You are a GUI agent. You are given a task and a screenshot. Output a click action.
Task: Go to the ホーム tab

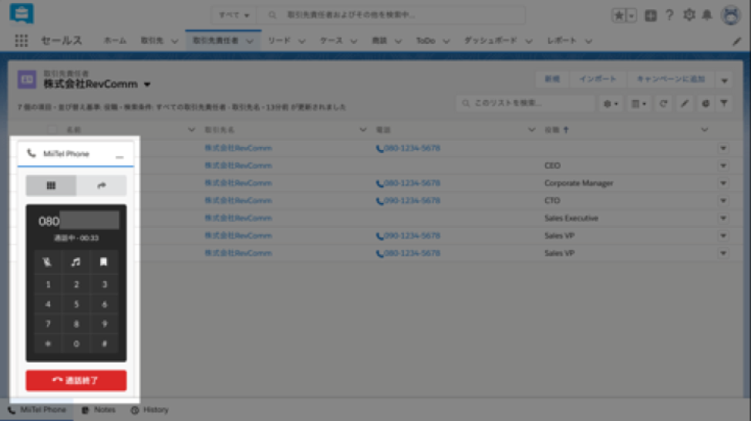point(115,41)
